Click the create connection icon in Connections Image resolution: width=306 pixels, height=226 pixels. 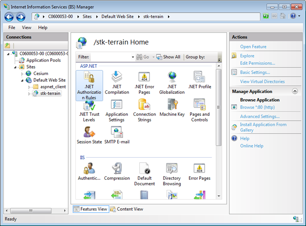coord(7,46)
